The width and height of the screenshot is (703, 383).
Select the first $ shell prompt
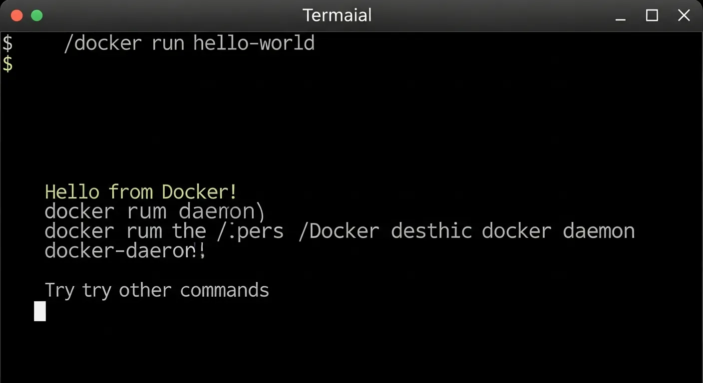tap(7, 42)
